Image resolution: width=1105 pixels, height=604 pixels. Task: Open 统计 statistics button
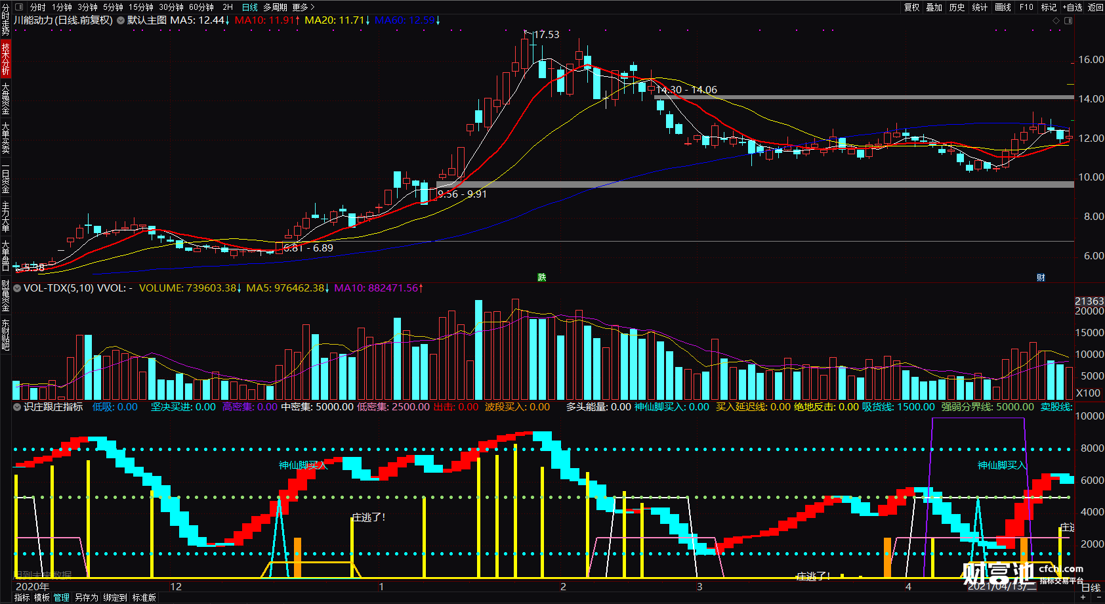(x=980, y=7)
